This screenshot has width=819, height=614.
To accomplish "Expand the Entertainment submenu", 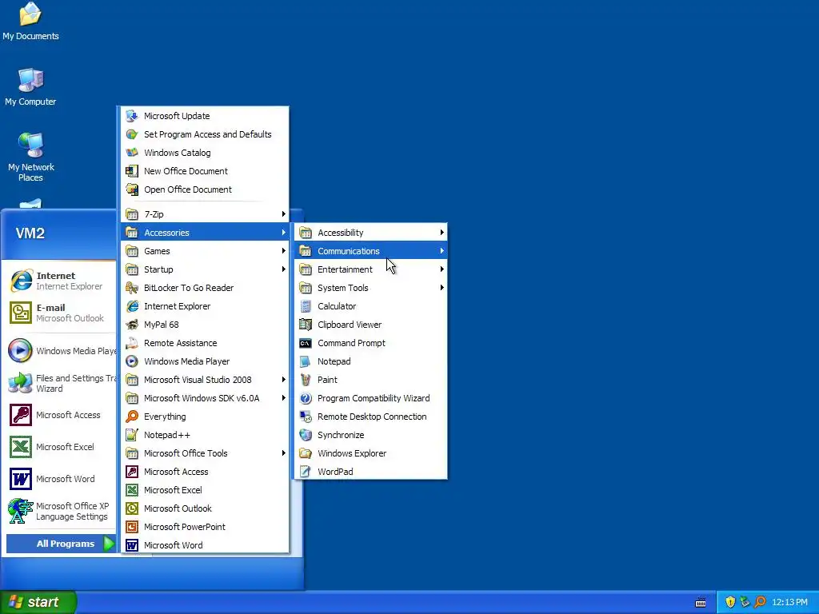I will click(370, 269).
